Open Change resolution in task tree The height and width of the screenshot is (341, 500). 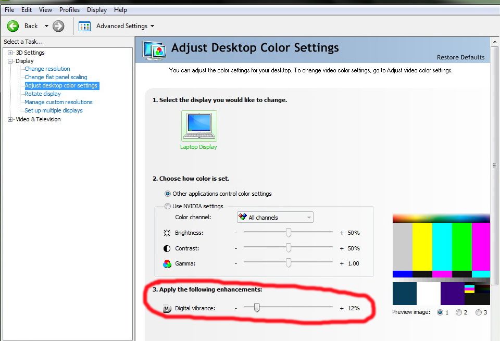coord(47,69)
